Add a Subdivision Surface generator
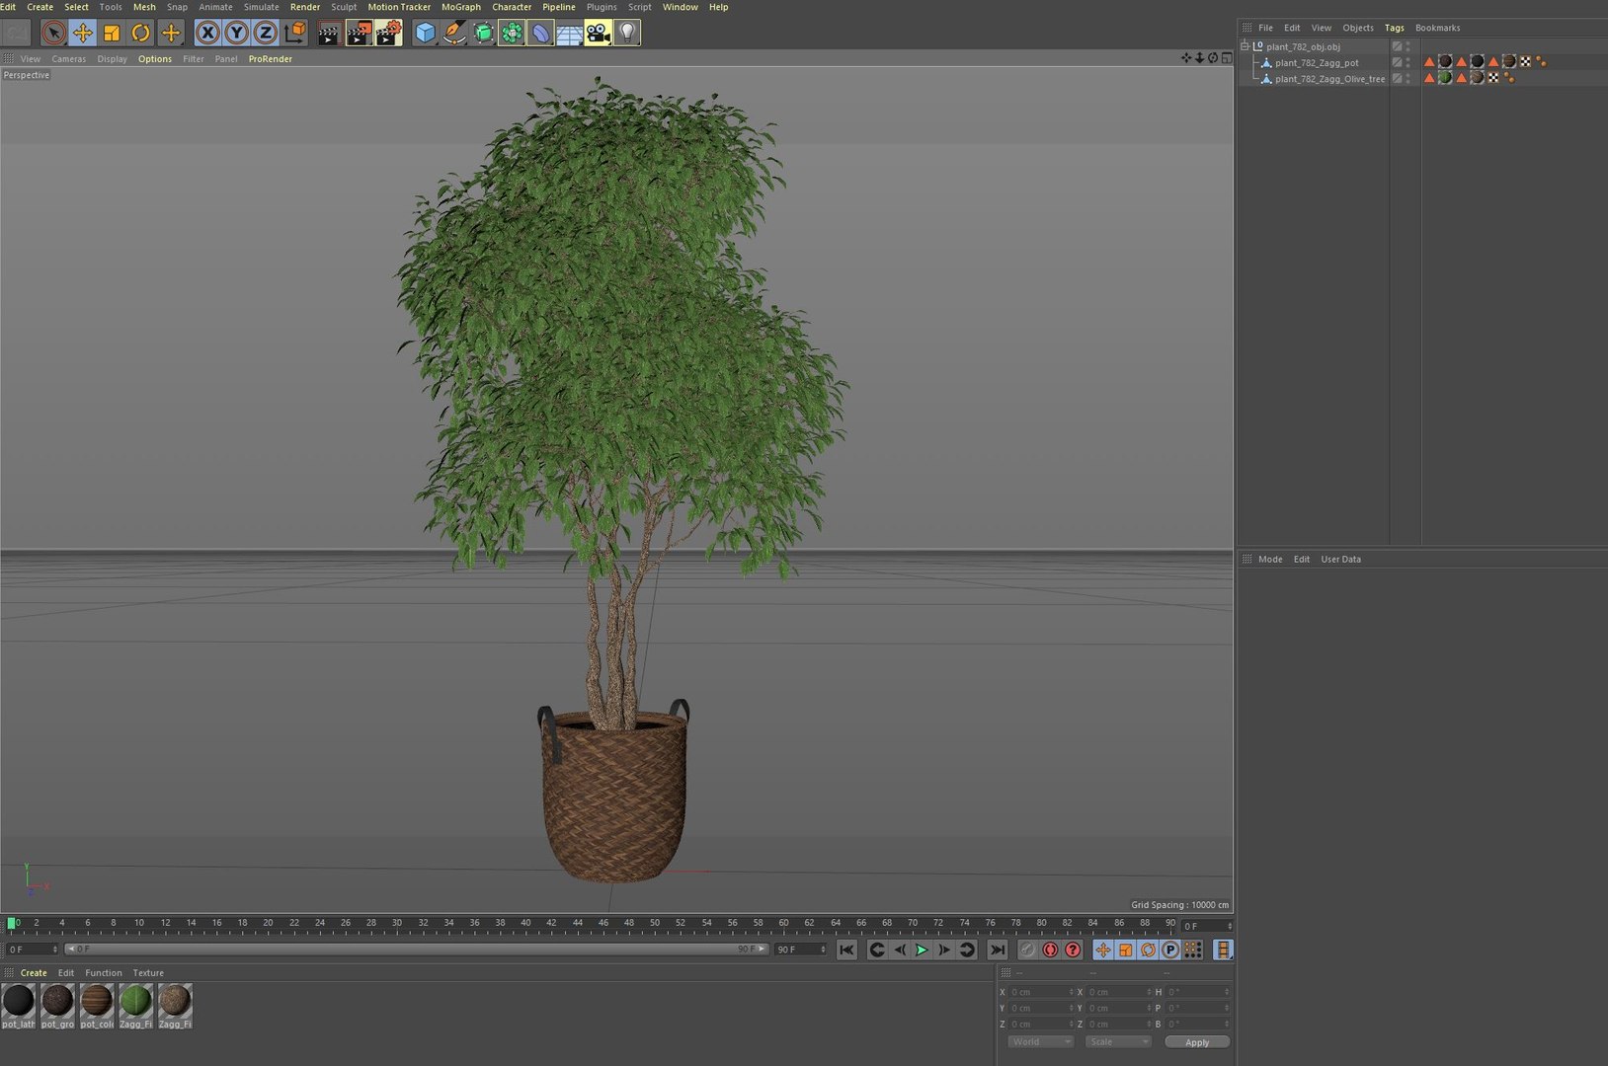Image resolution: width=1608 pixels, height=1066 pixels. pyautogui.click(x=483, y=34)
